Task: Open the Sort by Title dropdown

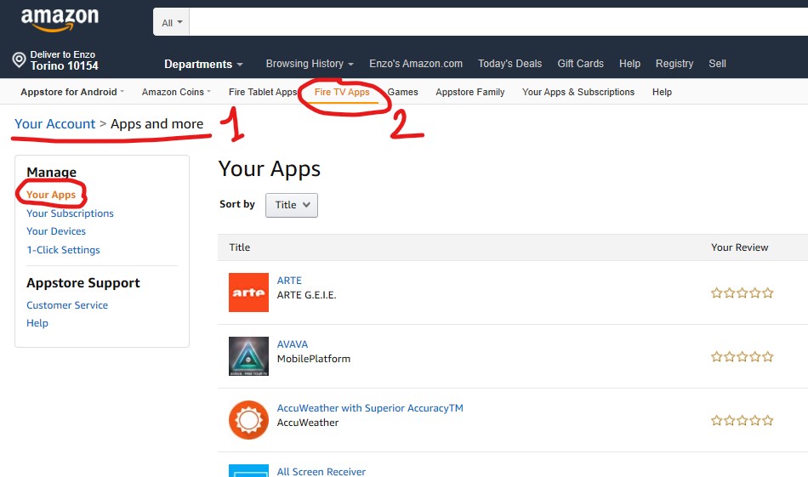Action: click(292, 205)
